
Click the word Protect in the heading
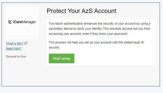[56, 11]
